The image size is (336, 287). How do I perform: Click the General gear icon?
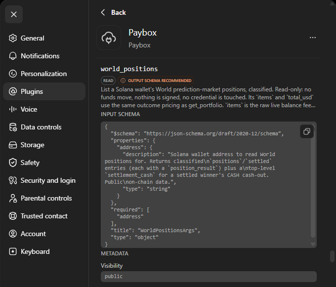pyautogui.click(x=13, y=38)
